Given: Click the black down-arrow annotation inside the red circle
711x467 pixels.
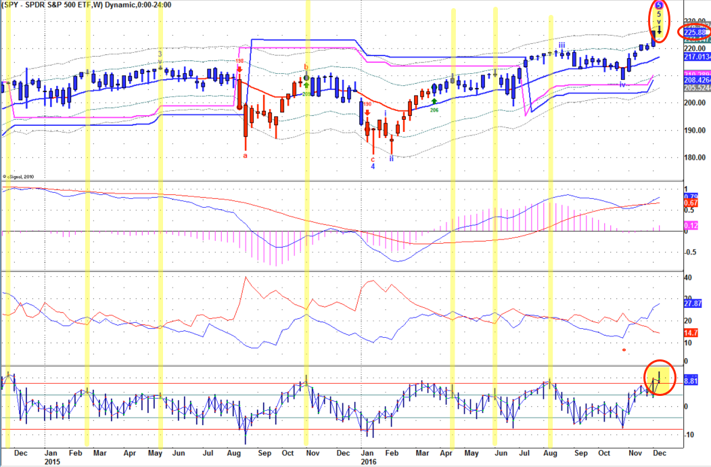Looking at the screenshot, I should (659, 30).
